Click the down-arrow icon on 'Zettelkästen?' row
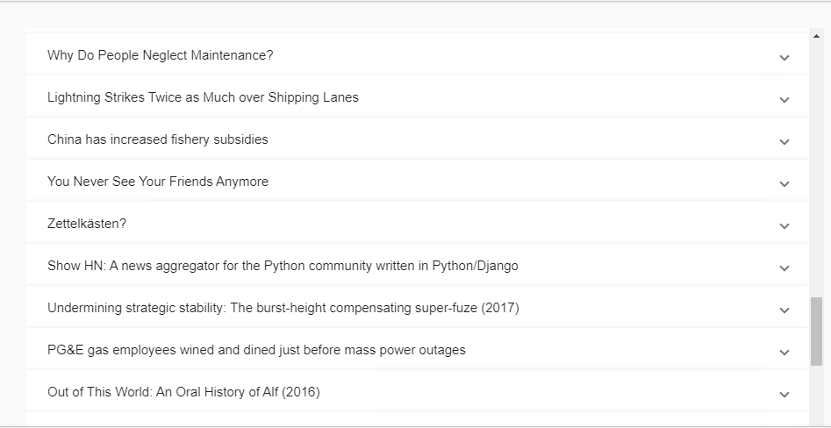 (x=784, y=226)
